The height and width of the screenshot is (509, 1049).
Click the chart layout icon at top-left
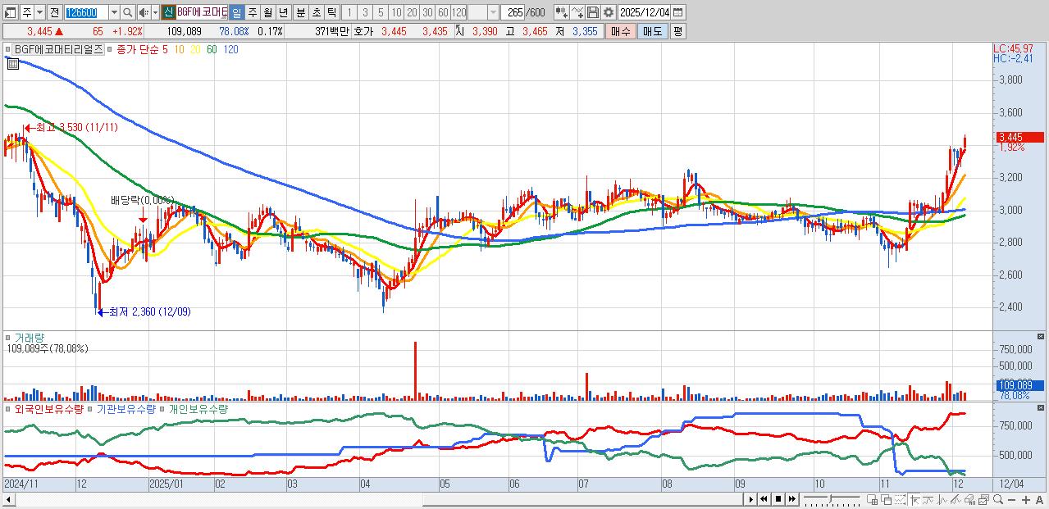click(10, 12)
